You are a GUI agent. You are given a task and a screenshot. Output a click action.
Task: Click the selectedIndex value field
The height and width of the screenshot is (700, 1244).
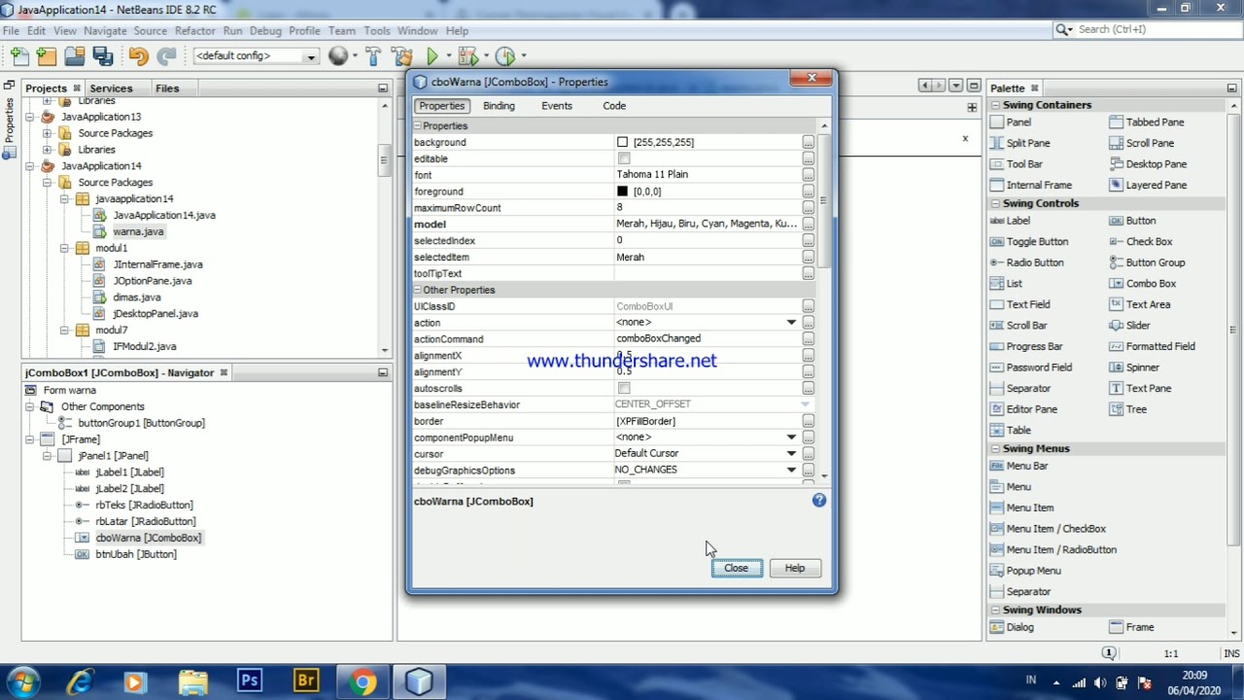(x=706, y=240)
